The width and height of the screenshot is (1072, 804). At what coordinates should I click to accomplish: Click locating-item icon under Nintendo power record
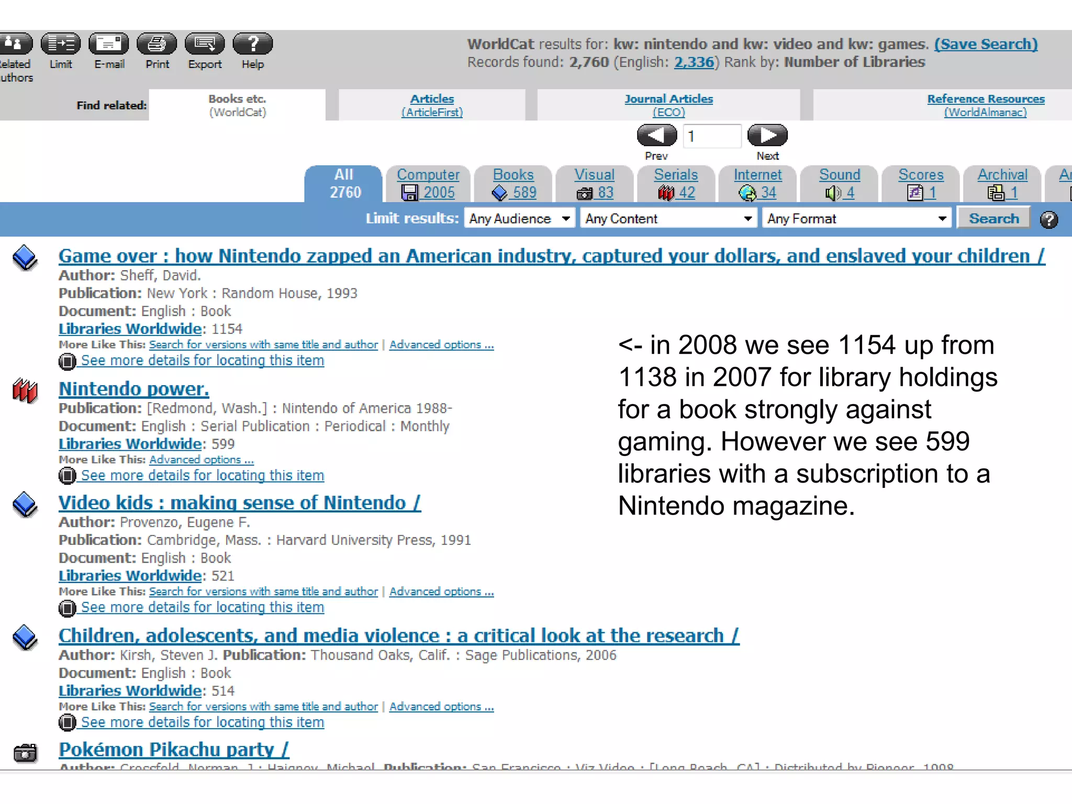pos(67,476)
